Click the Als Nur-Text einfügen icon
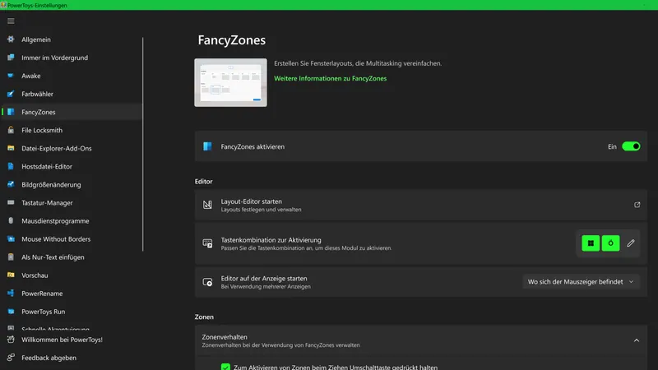The image size is (658, 370). point(11,257)
